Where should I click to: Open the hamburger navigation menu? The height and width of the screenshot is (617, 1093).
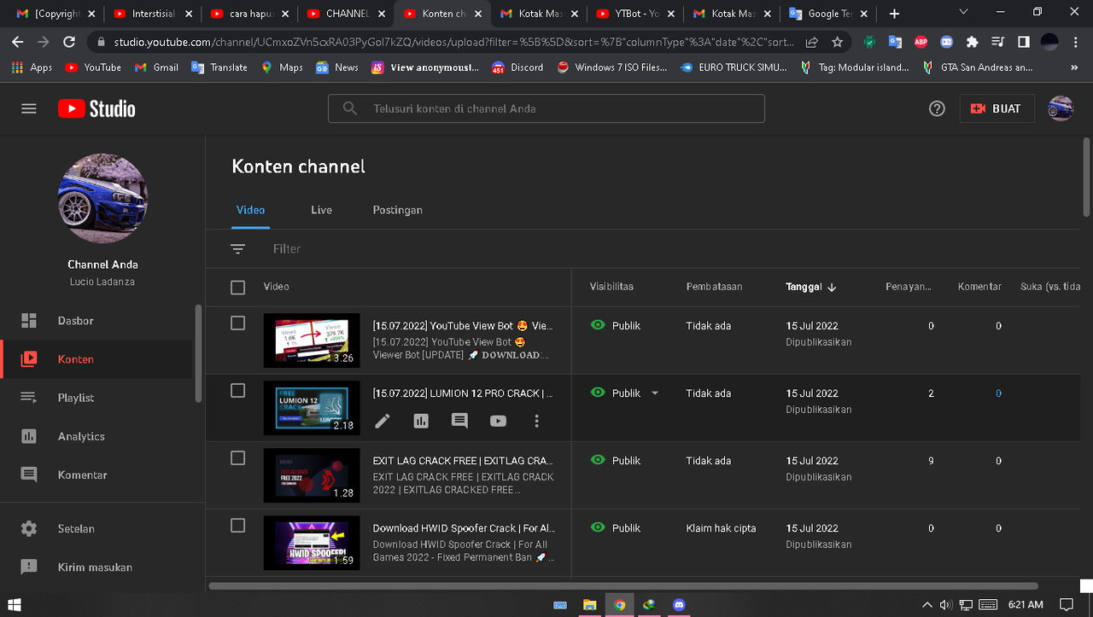click(x=29, y=108)
